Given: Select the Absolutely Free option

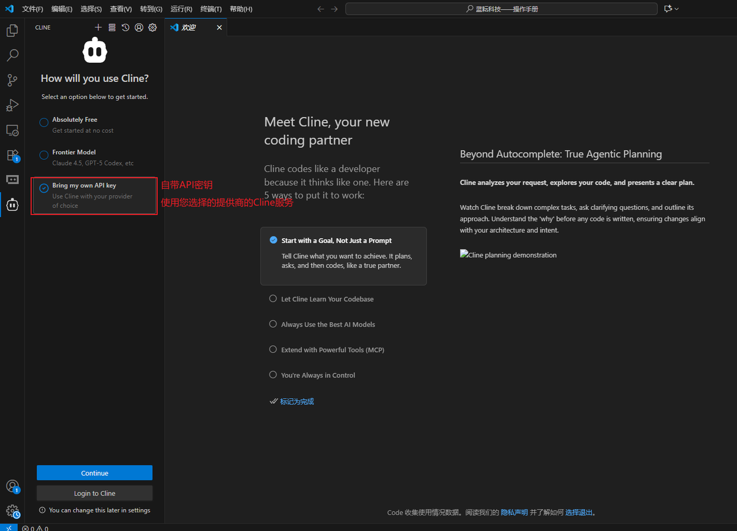Looking at the screenshot, I should coord(94,125).
